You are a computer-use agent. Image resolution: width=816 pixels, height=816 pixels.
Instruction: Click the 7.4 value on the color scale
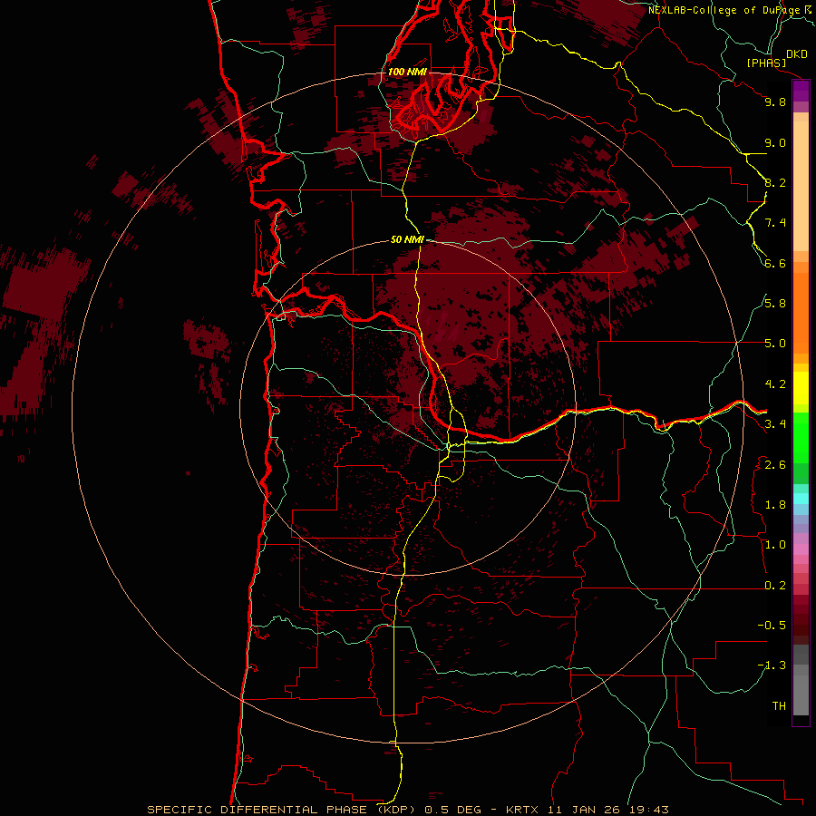tap(775, 223)
